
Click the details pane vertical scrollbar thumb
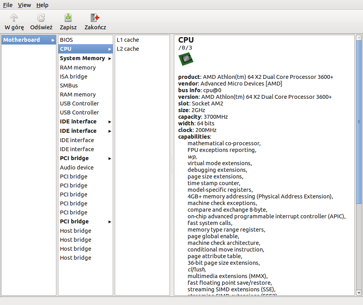click(359, 122)
